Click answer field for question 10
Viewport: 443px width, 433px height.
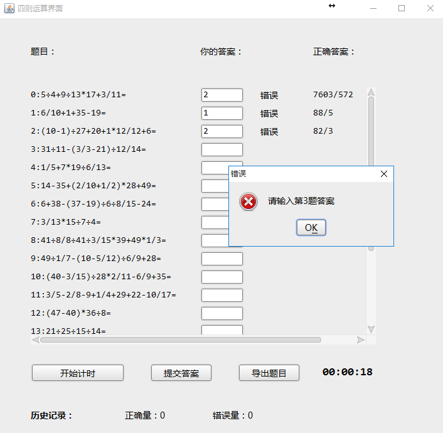click(222, 277)
